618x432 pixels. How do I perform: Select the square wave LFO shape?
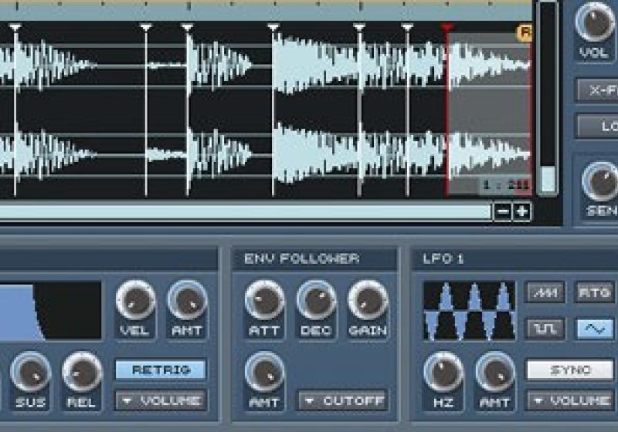[x=545, y=329]
